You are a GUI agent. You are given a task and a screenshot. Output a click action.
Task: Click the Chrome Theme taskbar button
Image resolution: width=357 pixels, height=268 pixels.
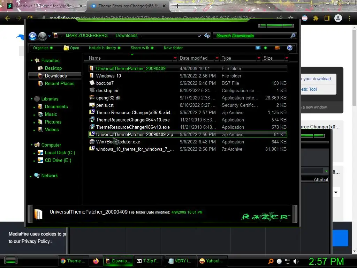point(73,261)
